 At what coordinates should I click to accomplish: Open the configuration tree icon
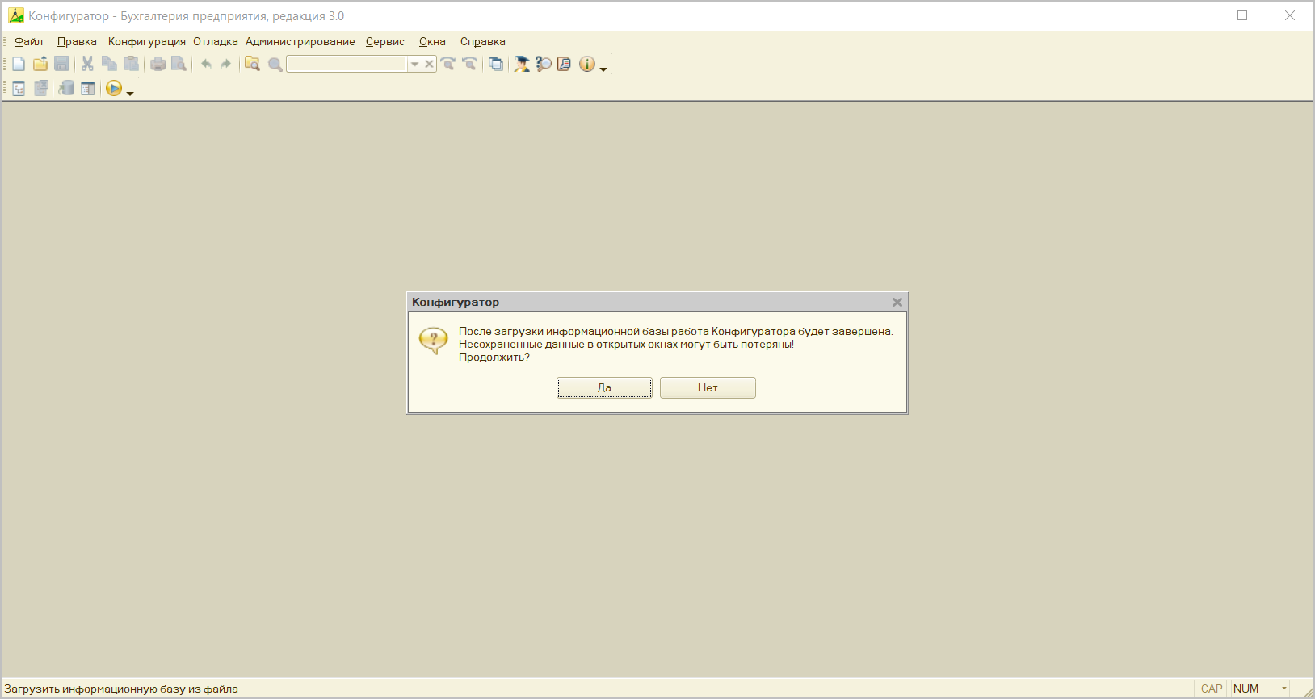coord(19,89)
